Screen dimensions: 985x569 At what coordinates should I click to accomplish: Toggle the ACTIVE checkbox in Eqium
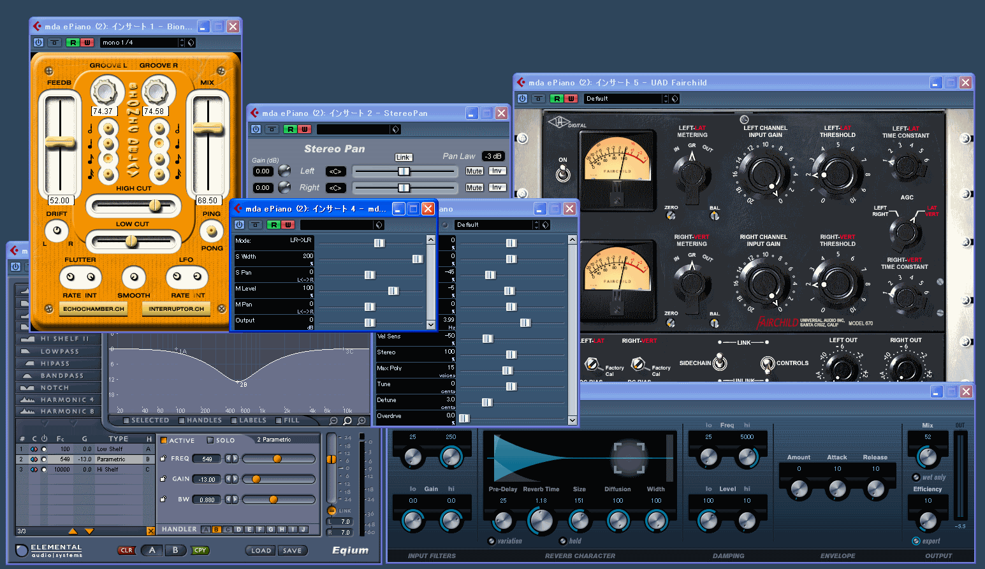coord(164,440)
